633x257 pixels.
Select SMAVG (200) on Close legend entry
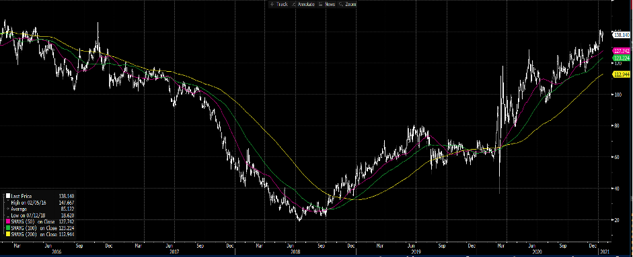point(34,234)
